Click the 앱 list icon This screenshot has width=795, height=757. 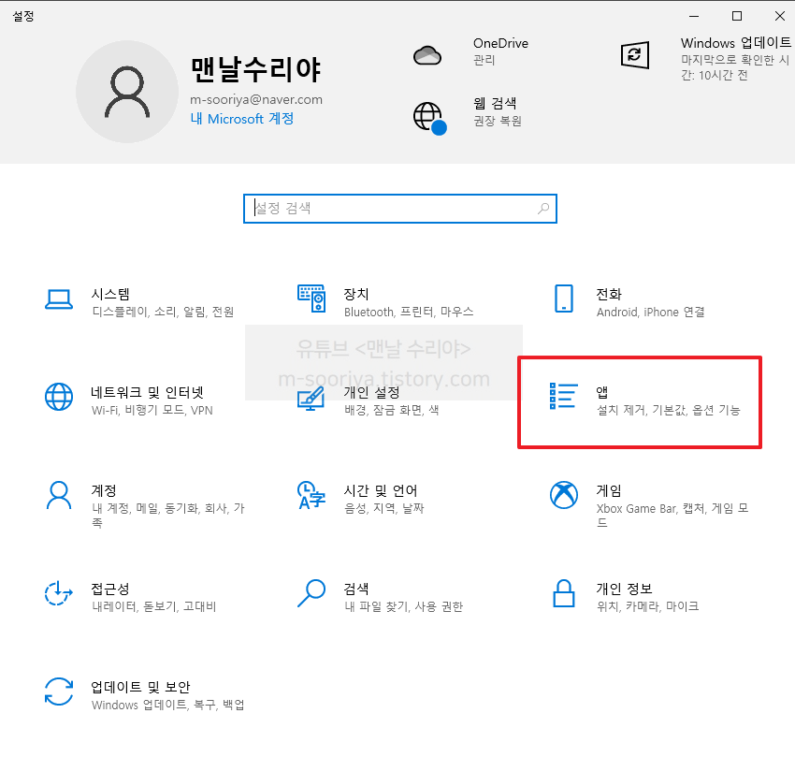(564, 396)
